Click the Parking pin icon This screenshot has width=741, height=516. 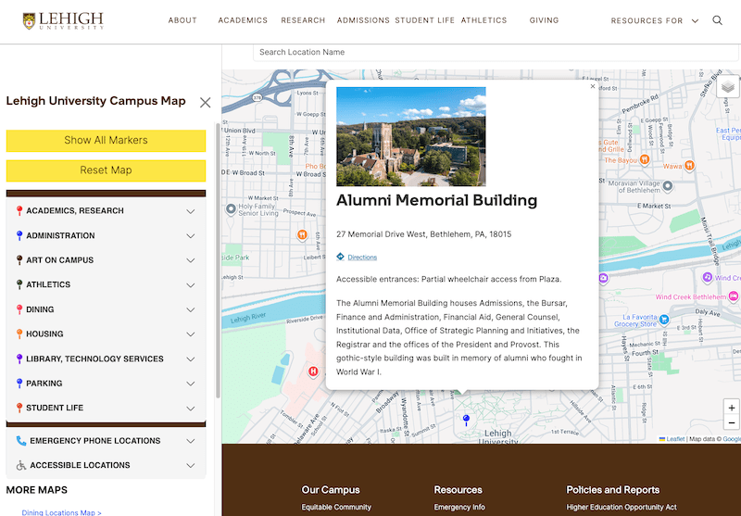(x=19, y=384)
